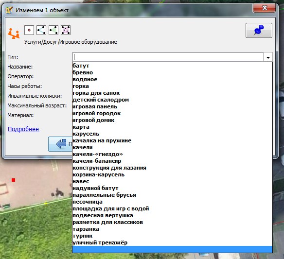Select the plain качели option

pyautogui.click(x=172, y=148)
